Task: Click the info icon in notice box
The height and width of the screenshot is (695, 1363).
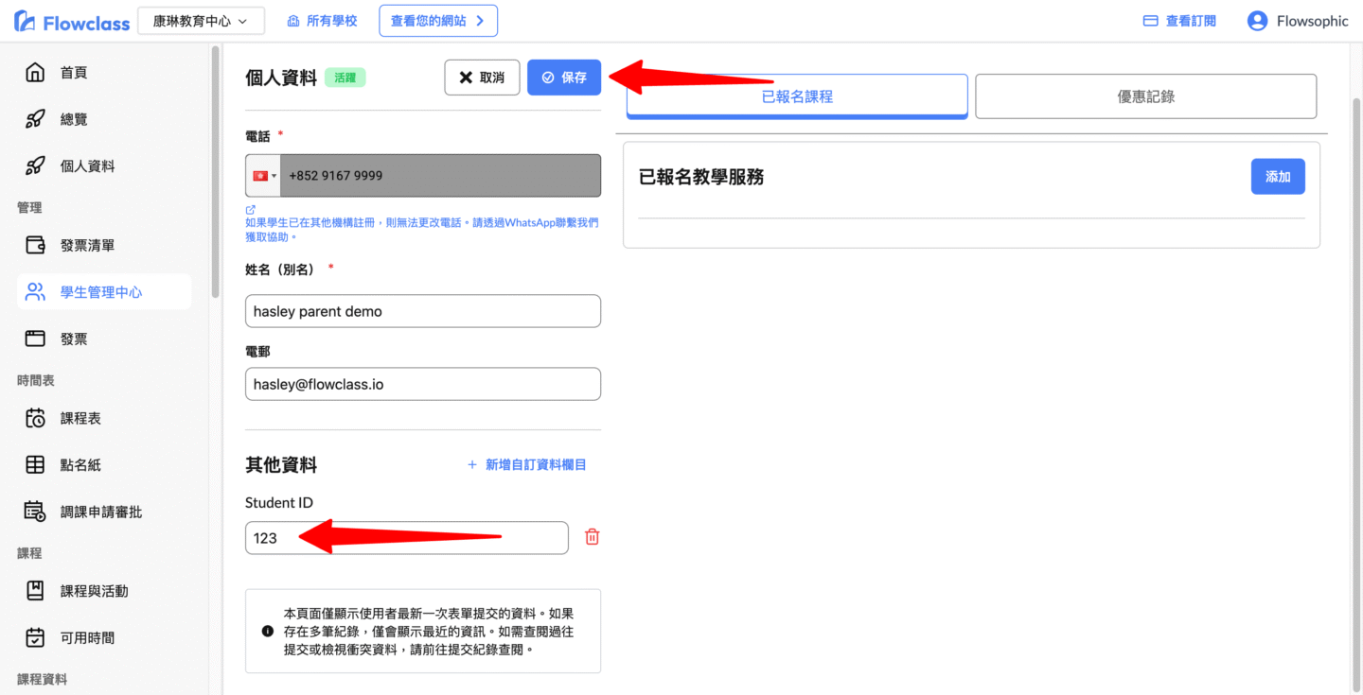Action: pos(268,633)
